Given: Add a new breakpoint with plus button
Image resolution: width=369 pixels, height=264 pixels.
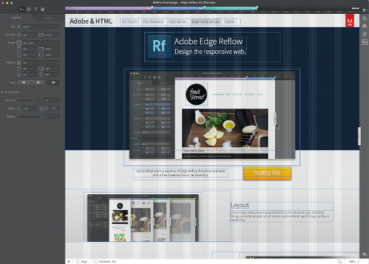Looking at the screenshot, I should click(x=364, y=10).
